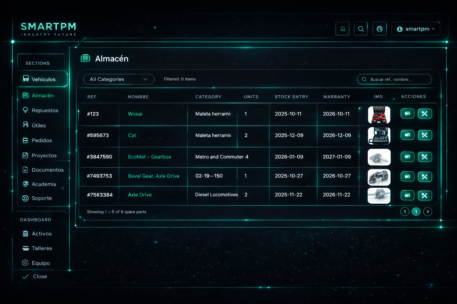Open the EcoMet - Gearbox part link
Screen dimensions: 457x304
(149, 157)
